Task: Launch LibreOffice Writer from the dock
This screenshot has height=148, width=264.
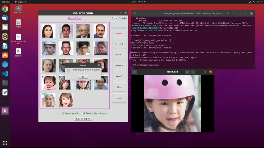Action: tap(5, 46)
